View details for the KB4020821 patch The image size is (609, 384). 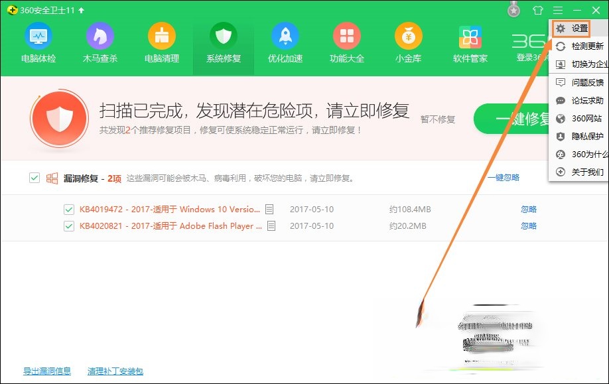[x=272, y=227]
